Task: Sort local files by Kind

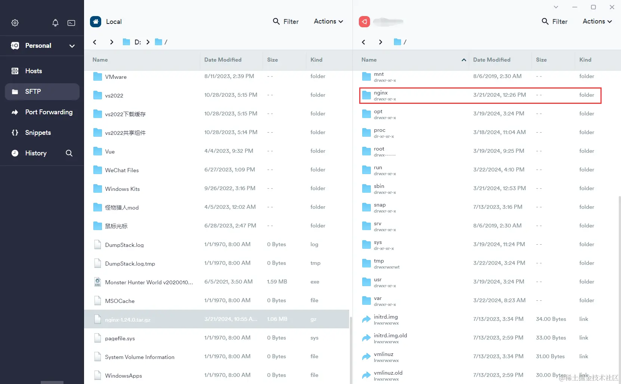Action: tap(316, 60)
